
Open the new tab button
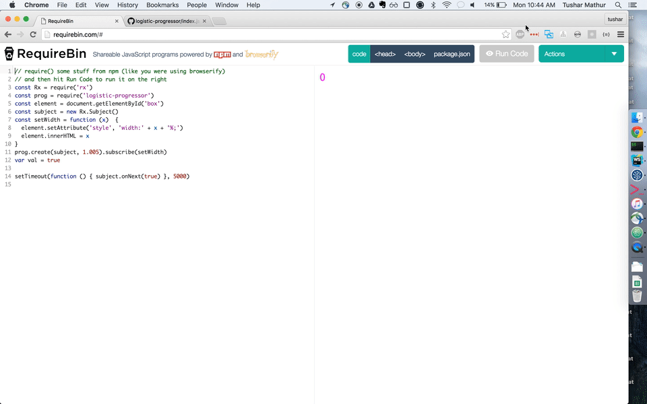[x=219, y=21]
